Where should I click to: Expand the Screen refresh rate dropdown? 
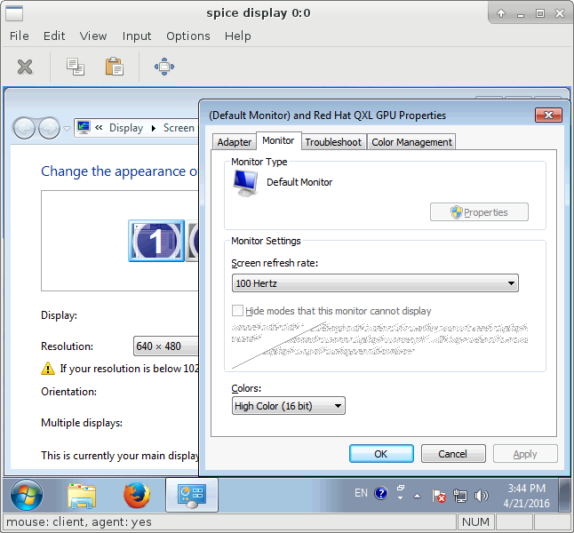(x=374, y=283)
